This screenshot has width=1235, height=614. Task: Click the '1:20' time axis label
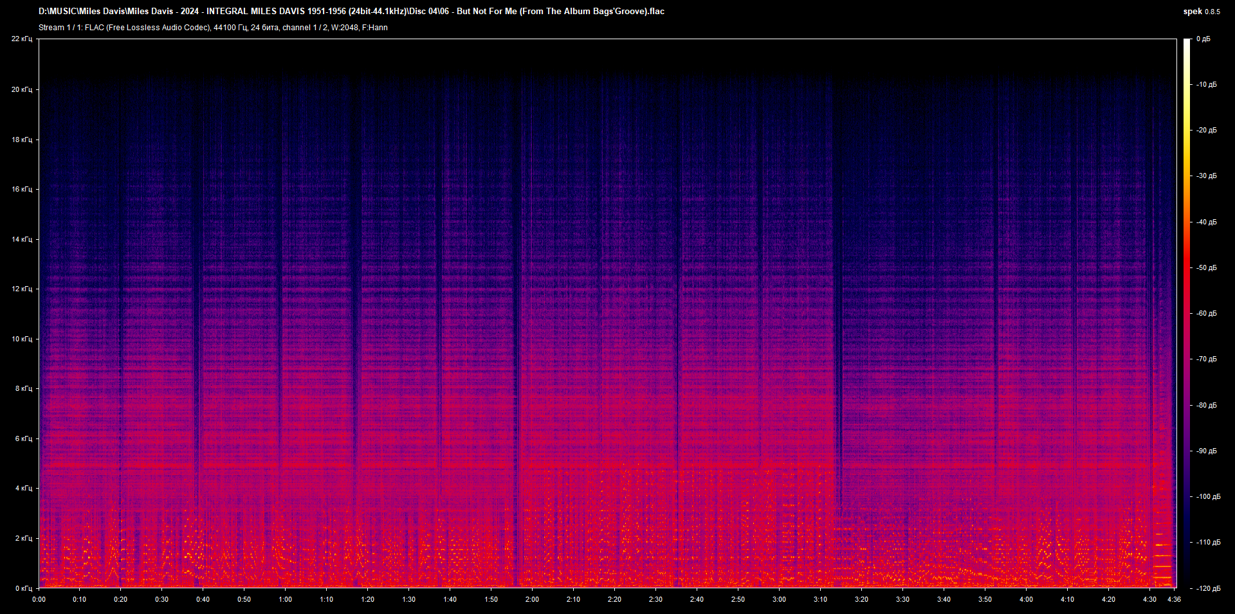tap(367, 599)
